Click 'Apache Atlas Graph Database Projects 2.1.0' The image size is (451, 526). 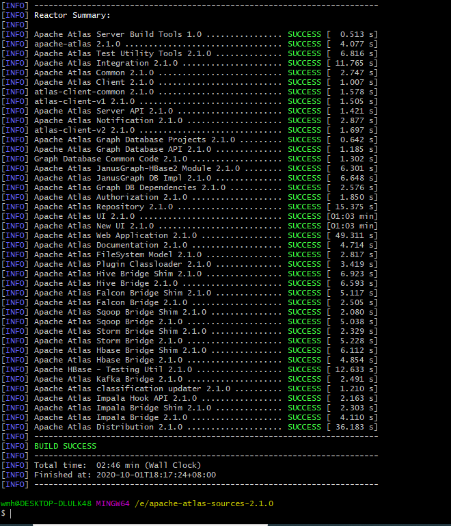135,140
